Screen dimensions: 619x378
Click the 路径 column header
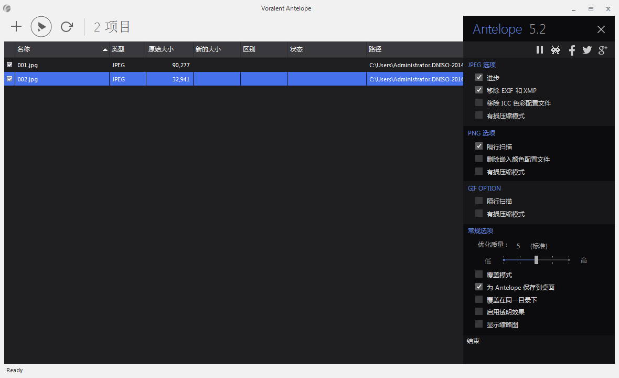414,49
